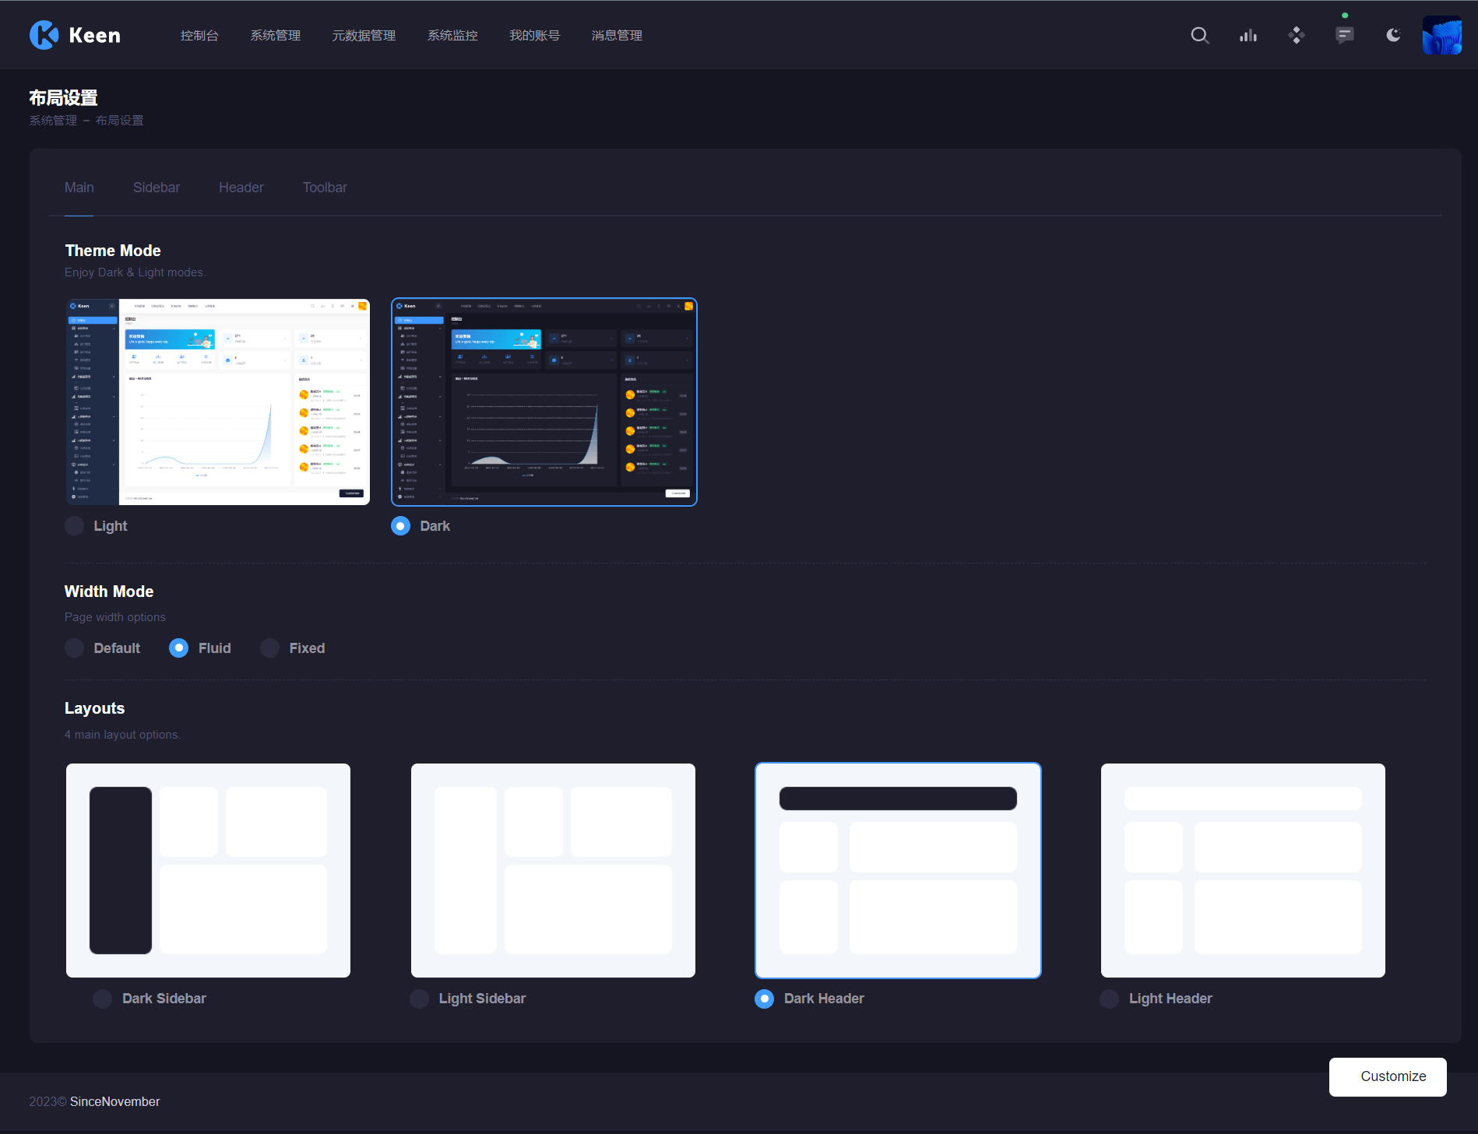Click the Light theme preview image
Screen dimensions: 1478x1134
218,402
